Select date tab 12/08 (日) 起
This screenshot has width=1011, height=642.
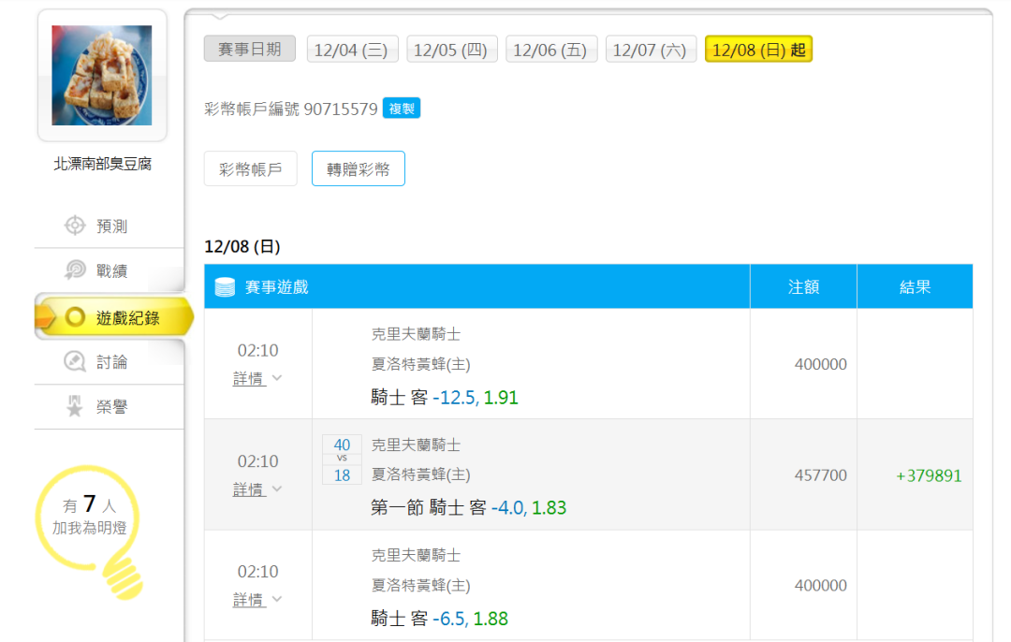tap(758, 49)
